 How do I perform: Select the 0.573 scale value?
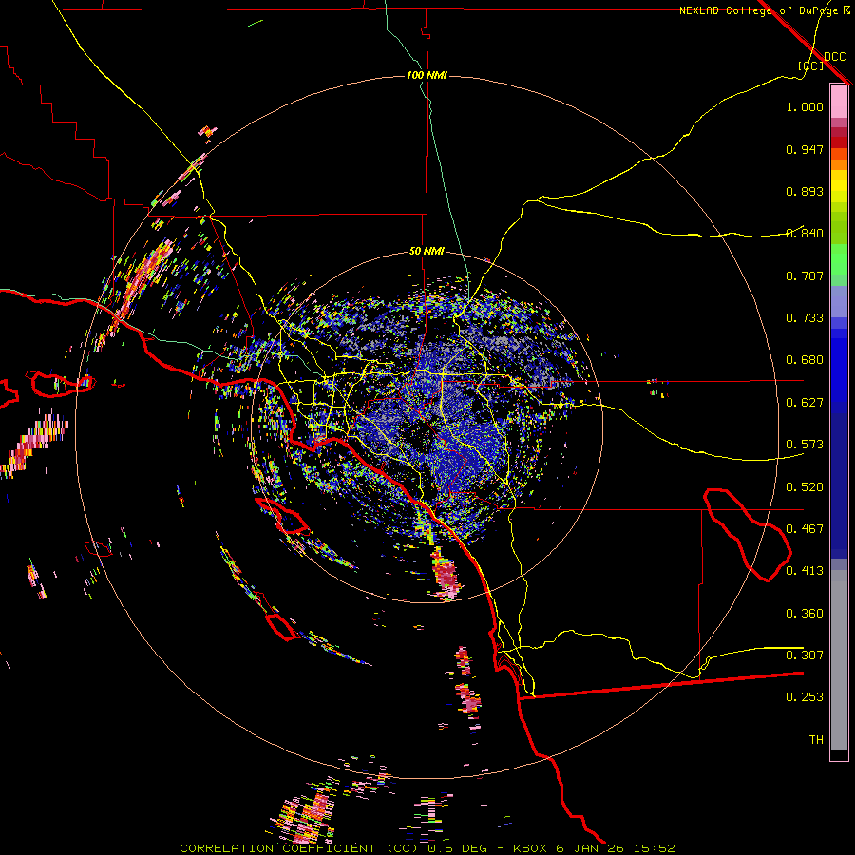tap(805, 445)
